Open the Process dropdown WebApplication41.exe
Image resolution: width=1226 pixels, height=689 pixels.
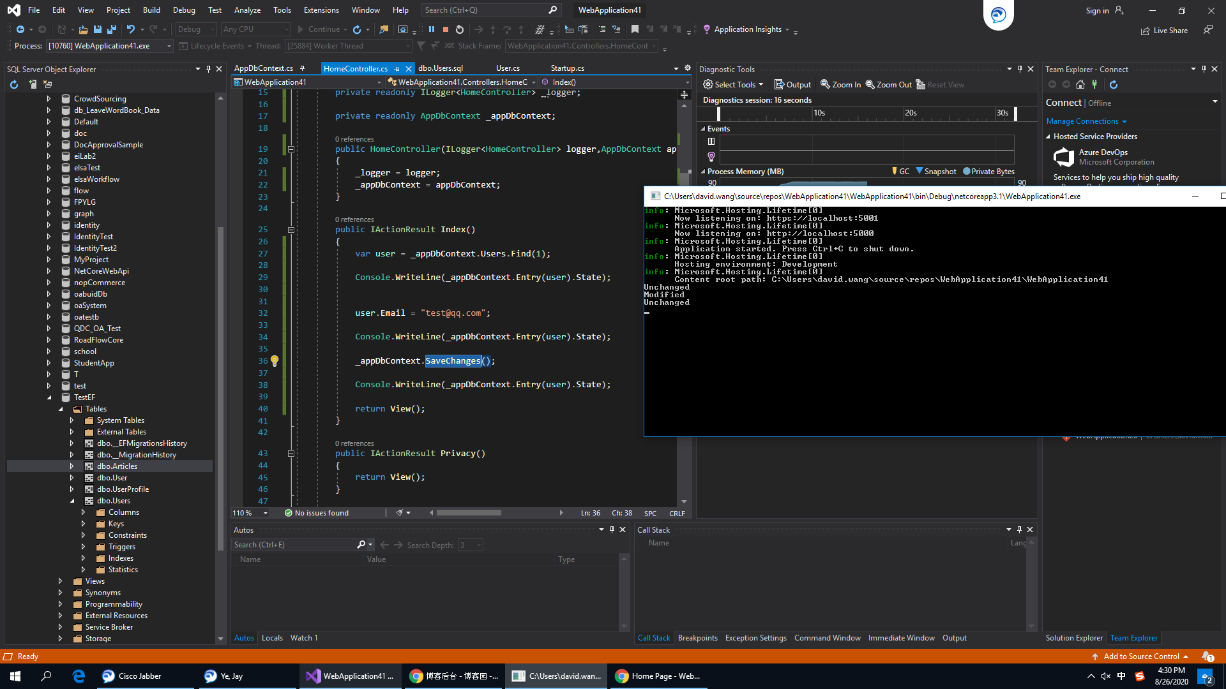(x=169, y=46)
